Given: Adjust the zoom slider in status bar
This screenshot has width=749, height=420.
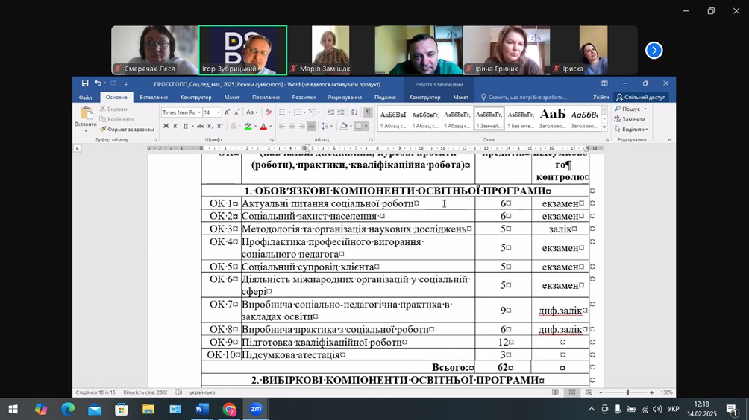Looking at the screenshot, I should [x=627, y=392].
